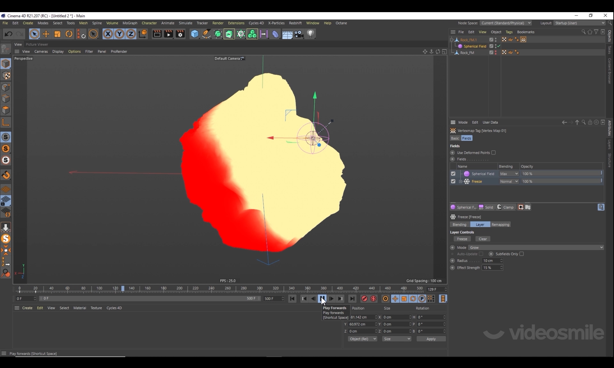The width and height of the screenshot is (614, 368).
Task: Go to start of timeline
Action: (292, 299)
